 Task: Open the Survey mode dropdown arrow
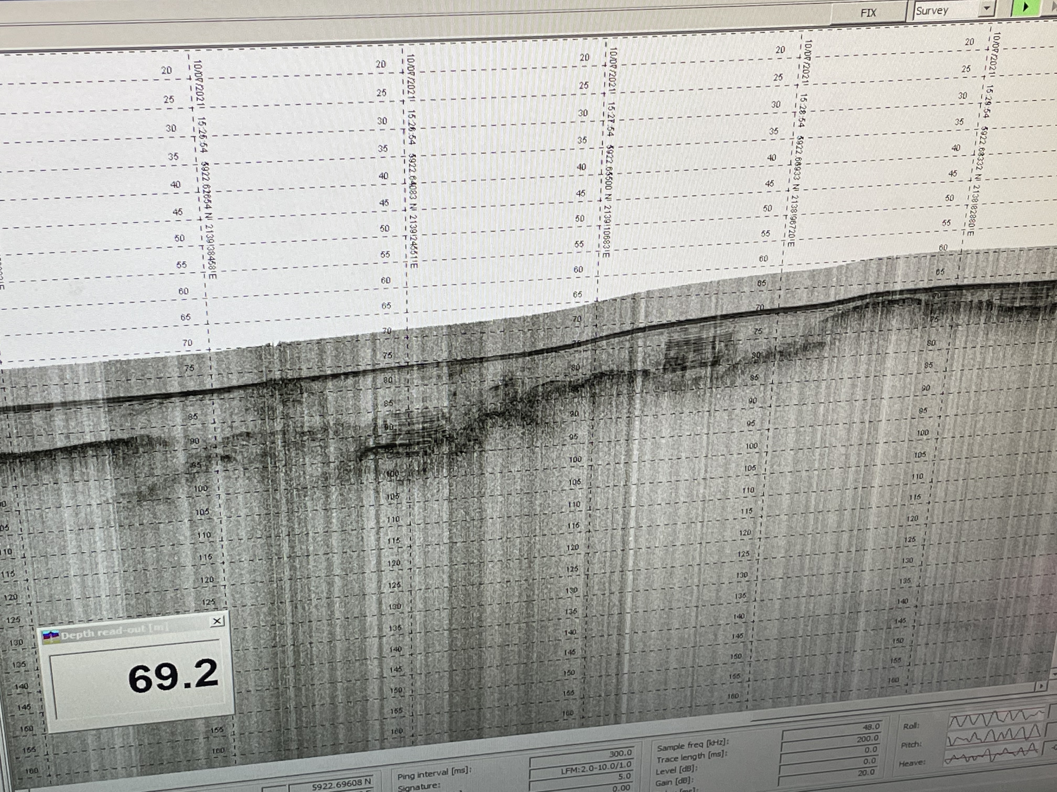tap(986, 9)
